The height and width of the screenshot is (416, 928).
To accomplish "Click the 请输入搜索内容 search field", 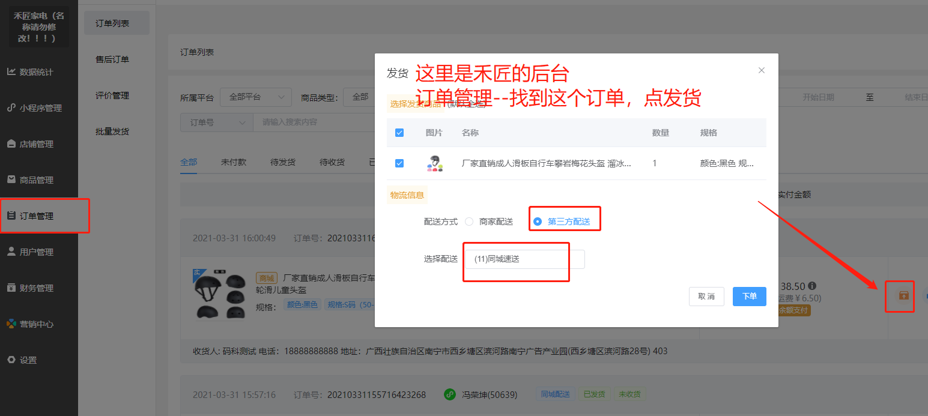I will tap(314, 122).
